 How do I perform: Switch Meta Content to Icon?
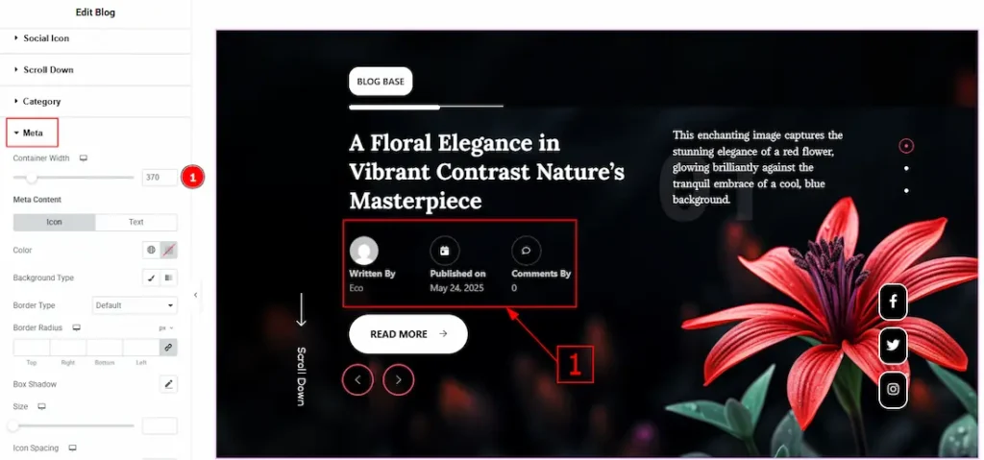coord(55,222)
